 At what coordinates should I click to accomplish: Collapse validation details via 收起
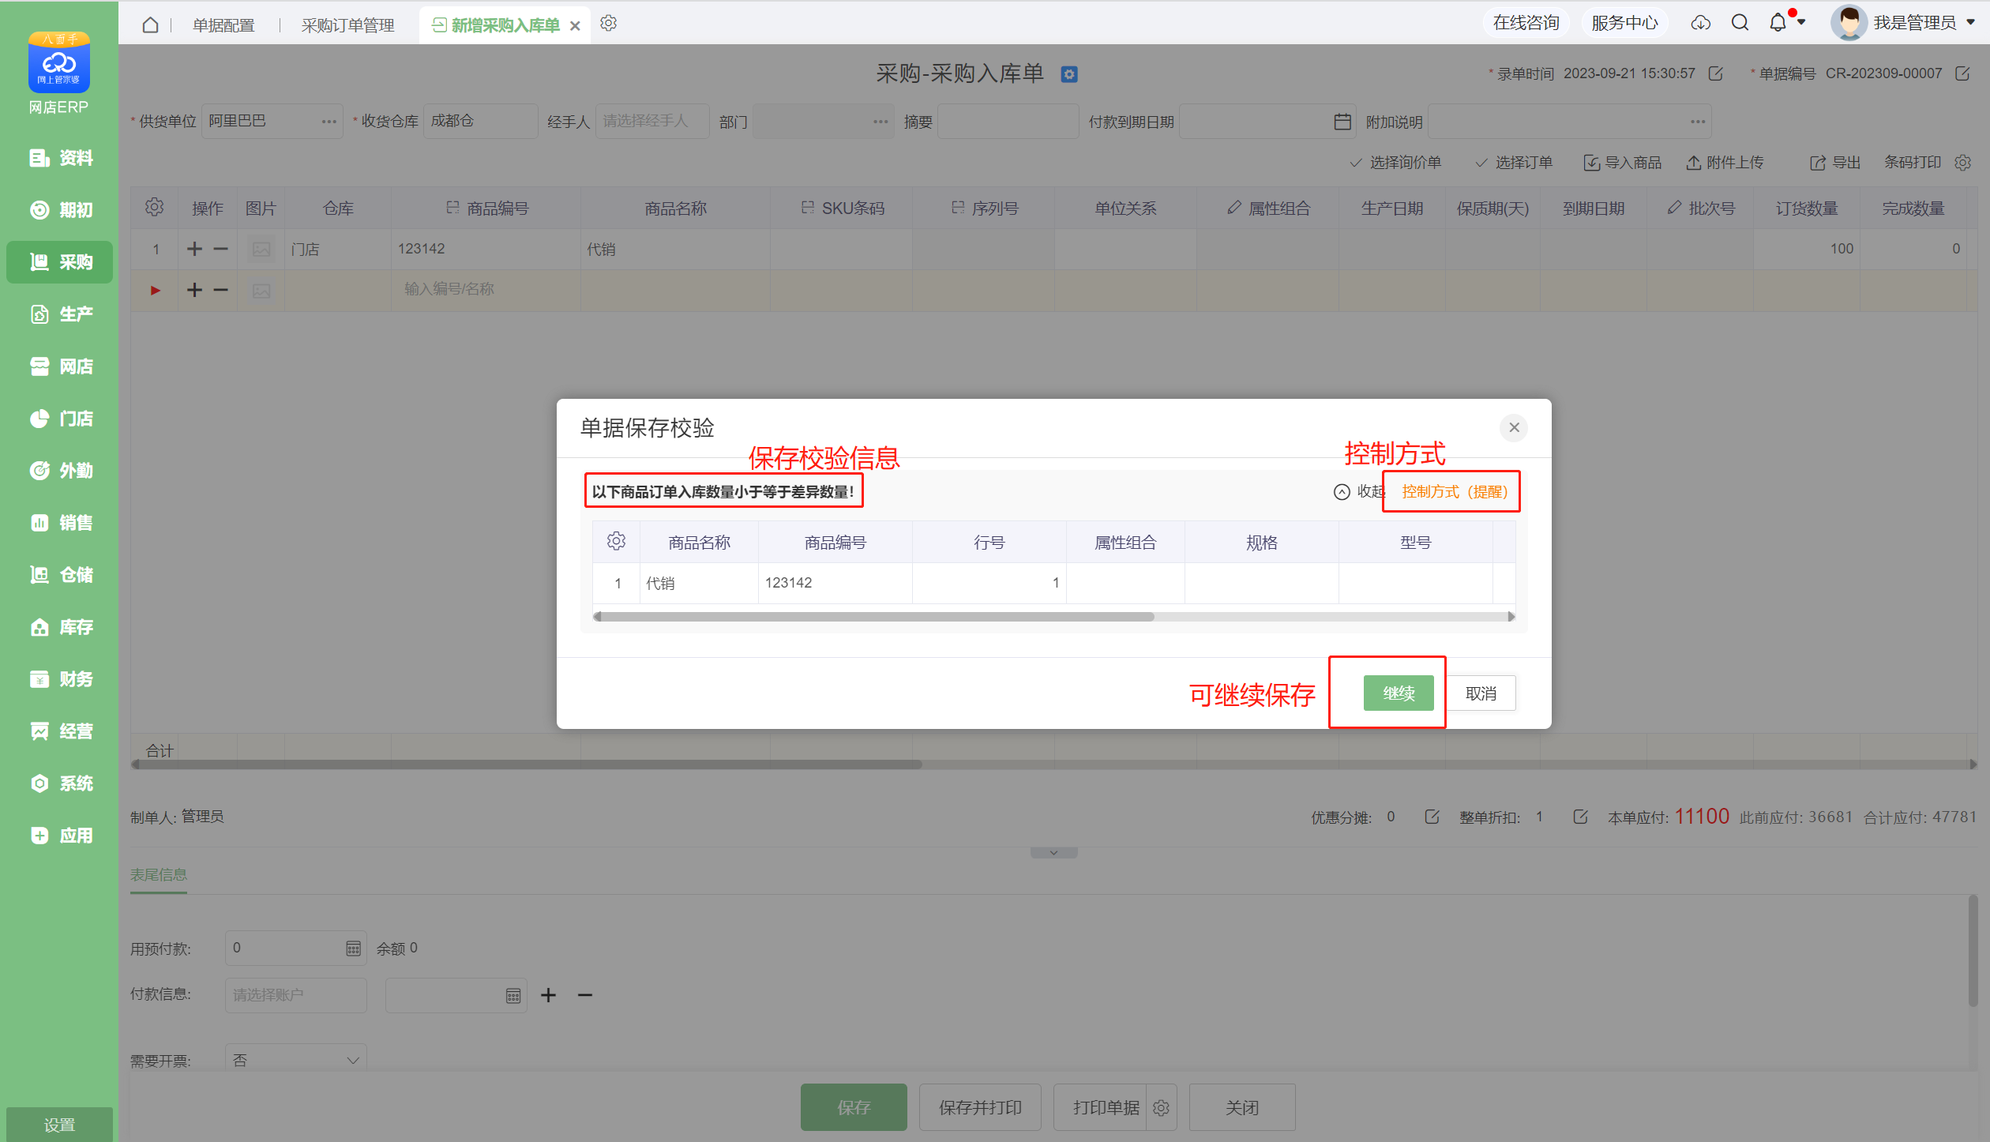(x=1358, y=491)
